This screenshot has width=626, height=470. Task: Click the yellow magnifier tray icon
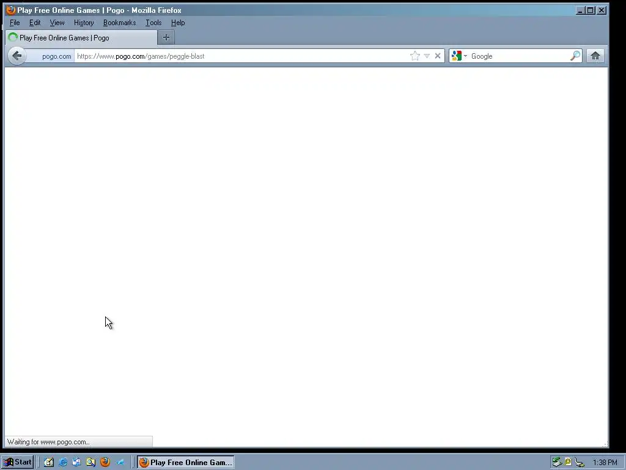point(568,462)
